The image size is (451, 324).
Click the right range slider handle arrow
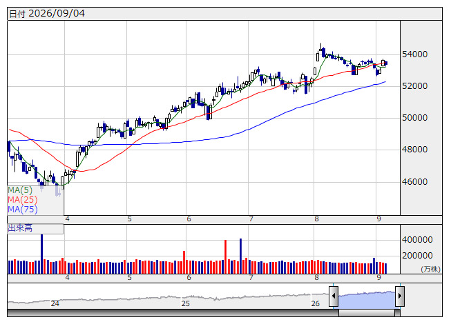(x=400, y=296)
